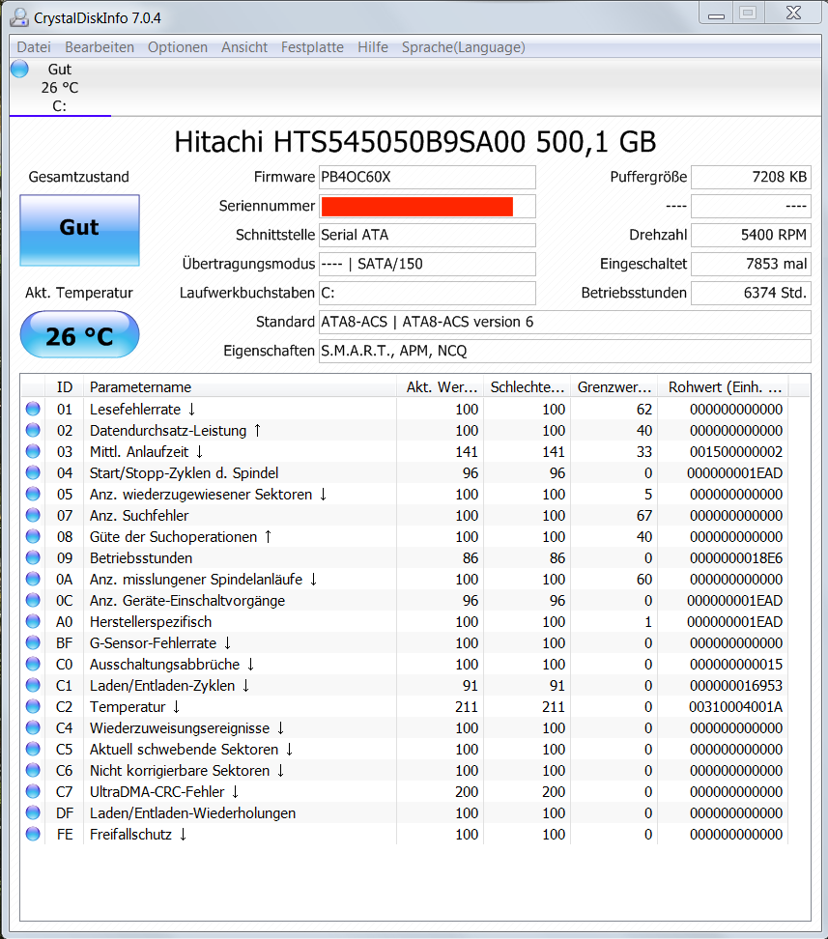Click the Betriebsstunden value 6374 Std.

click(751, 293)
